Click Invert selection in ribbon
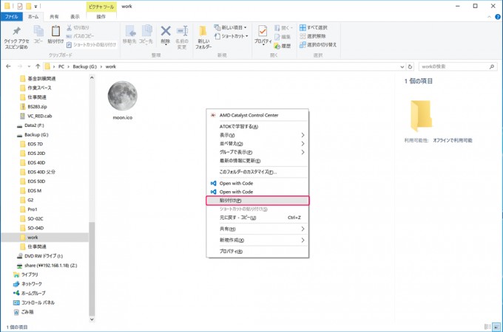Viewport: 503px width, 332px height. click(318, 45)
